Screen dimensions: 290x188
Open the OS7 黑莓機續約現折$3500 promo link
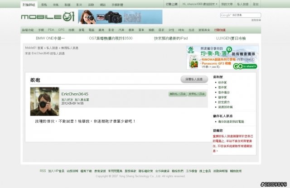(x=111, y=38)
